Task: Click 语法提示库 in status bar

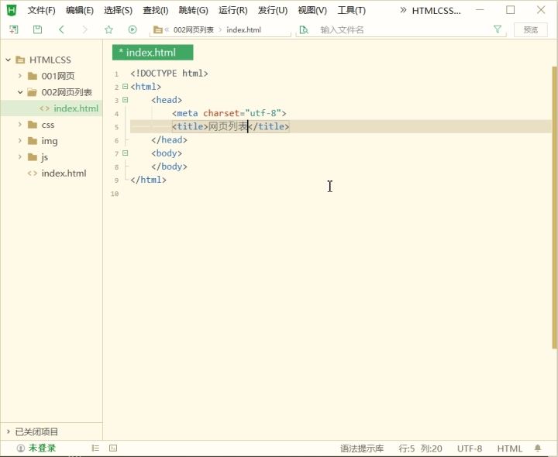Action: point(362,448)
